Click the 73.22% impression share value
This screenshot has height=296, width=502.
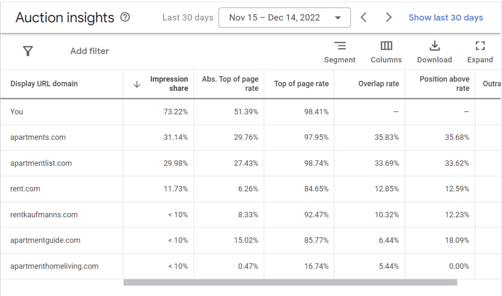click(x=176, y=112)
